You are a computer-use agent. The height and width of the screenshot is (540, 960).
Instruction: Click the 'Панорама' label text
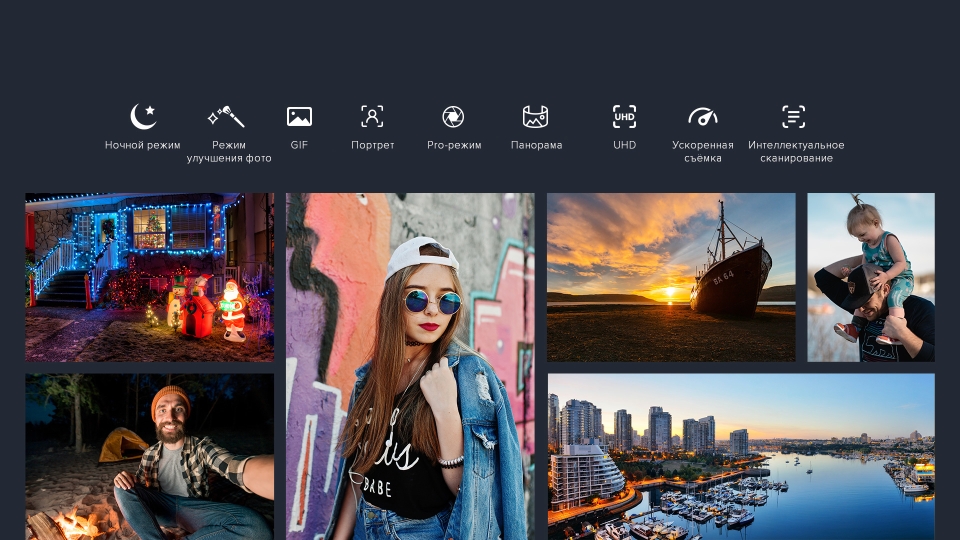[536, 145]
